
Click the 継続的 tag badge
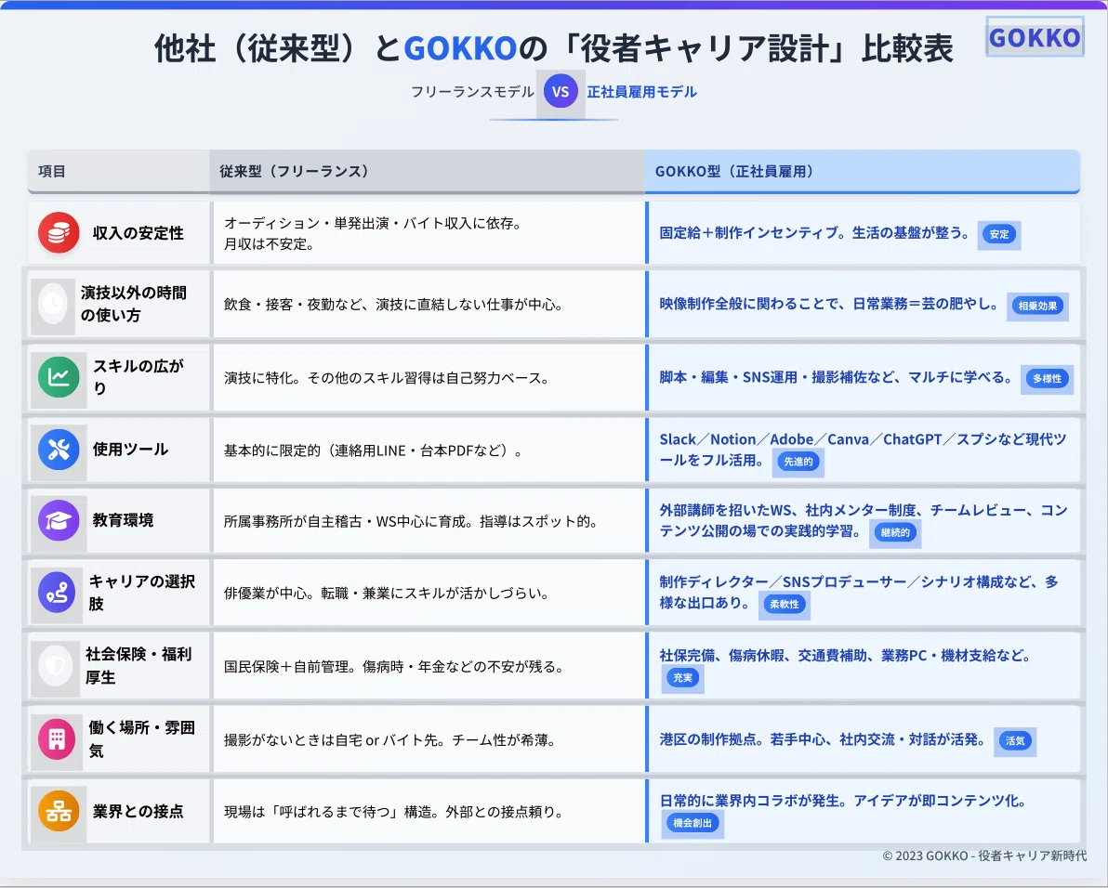tap(895, 533)
